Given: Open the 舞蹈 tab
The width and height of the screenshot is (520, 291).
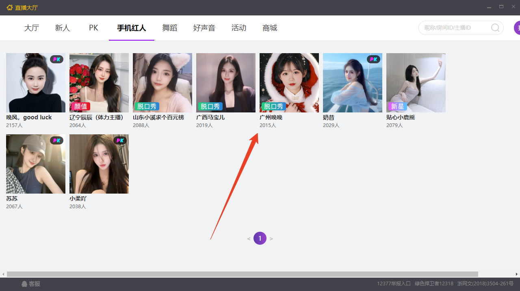Looking at the screenshot, I should pyautogui.click(x=169, y=28).
